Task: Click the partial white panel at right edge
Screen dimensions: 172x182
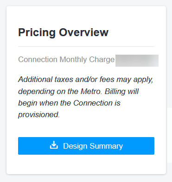Action: point(170,135)
